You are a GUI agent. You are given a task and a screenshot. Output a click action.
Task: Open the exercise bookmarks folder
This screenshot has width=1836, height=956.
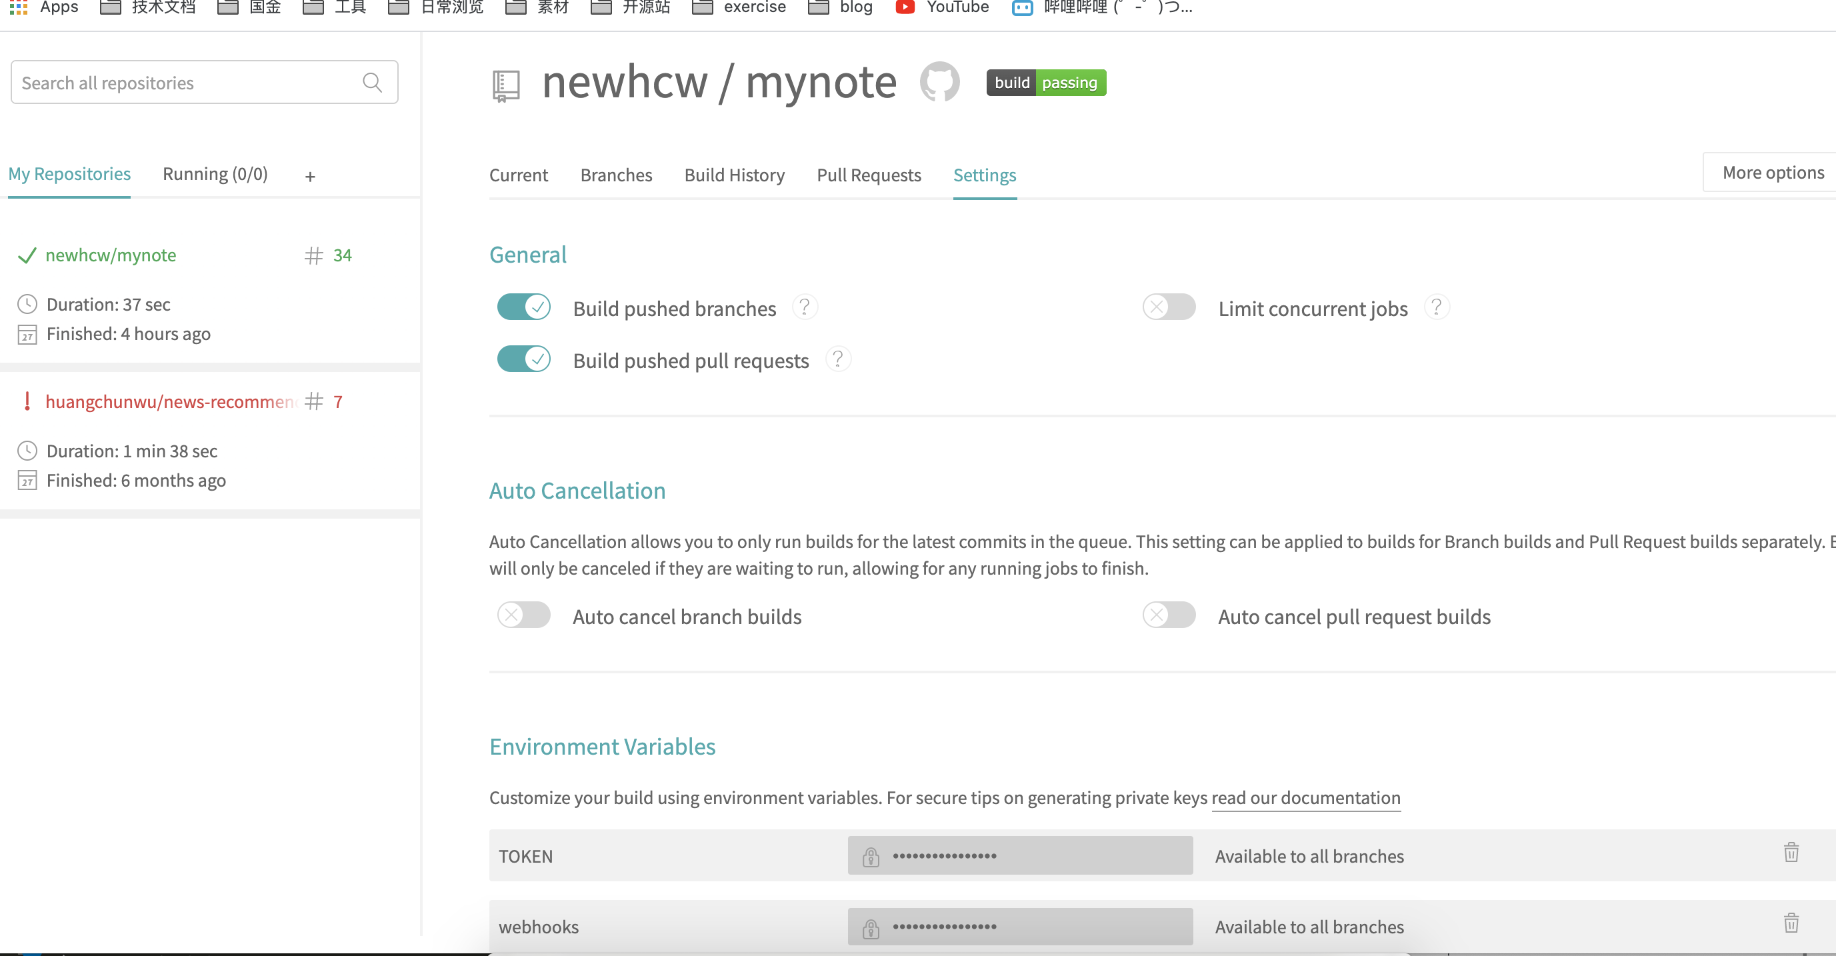(739, 7)
